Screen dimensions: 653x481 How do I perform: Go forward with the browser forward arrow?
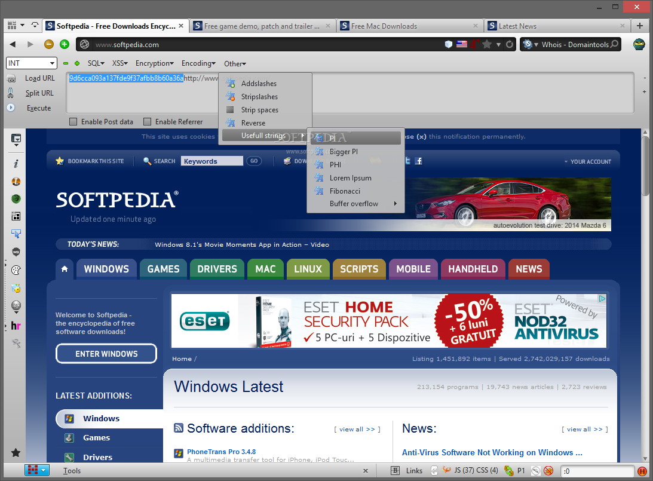30,44
